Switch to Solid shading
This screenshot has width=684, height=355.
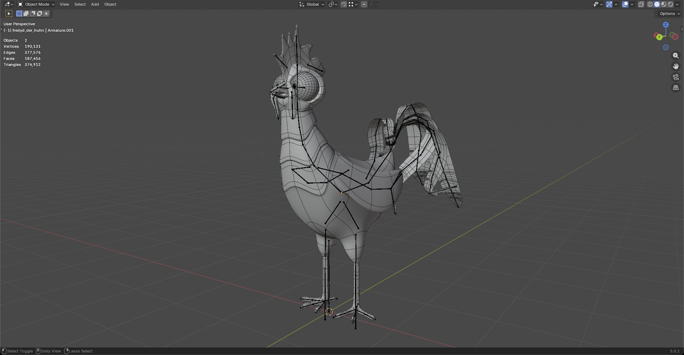point(657,4)
